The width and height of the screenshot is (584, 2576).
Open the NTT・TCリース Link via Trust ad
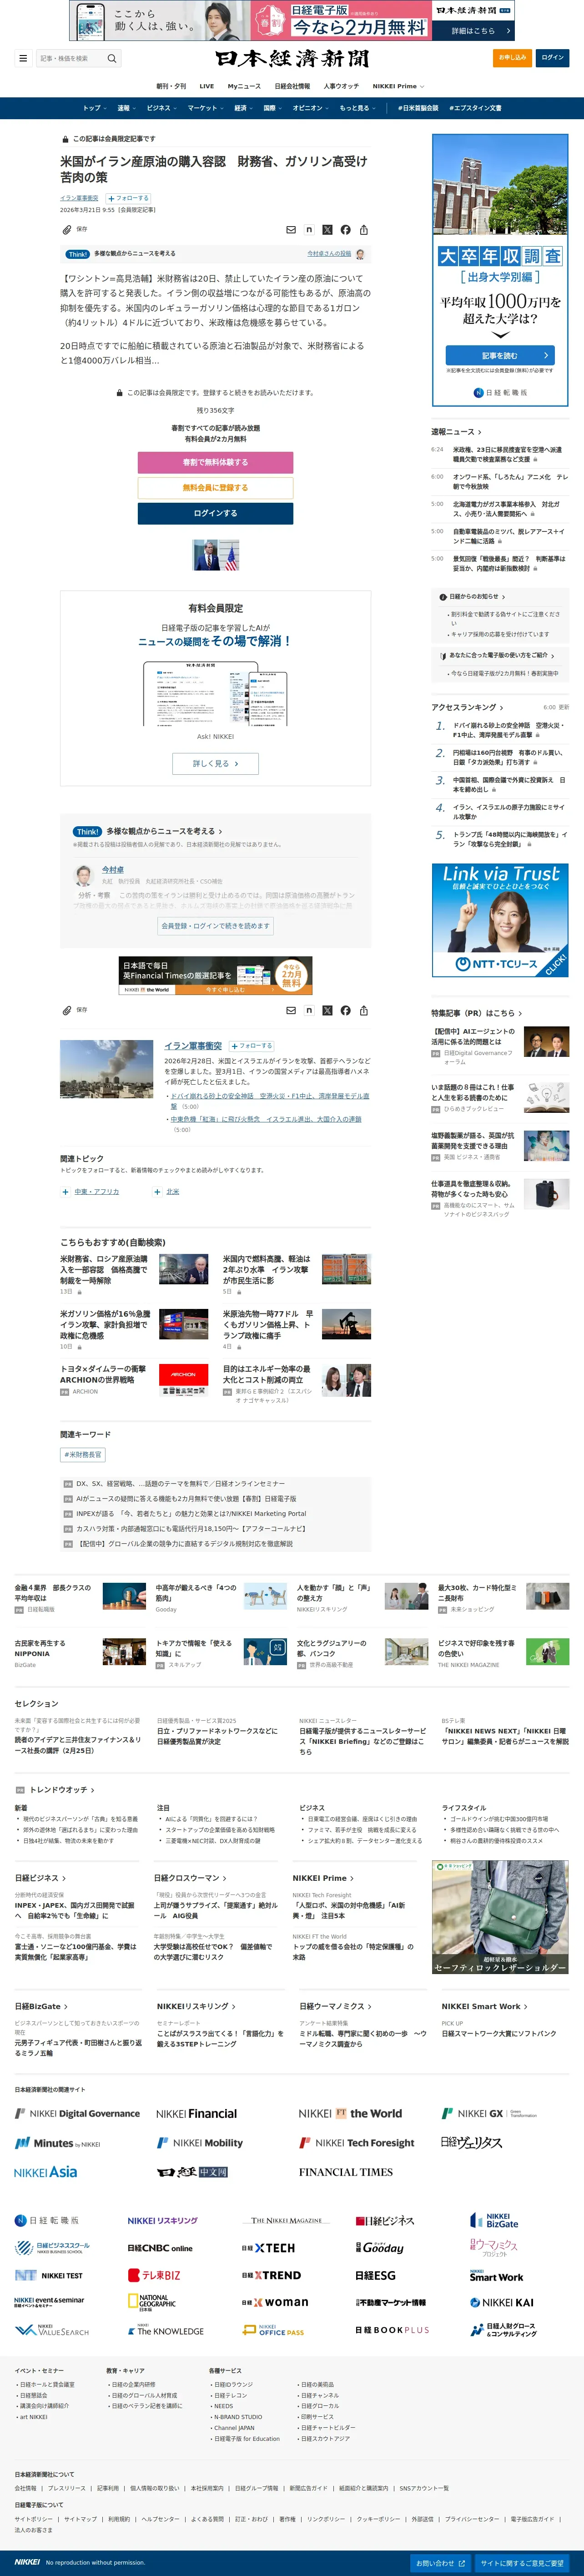click(x=500, y=920)
